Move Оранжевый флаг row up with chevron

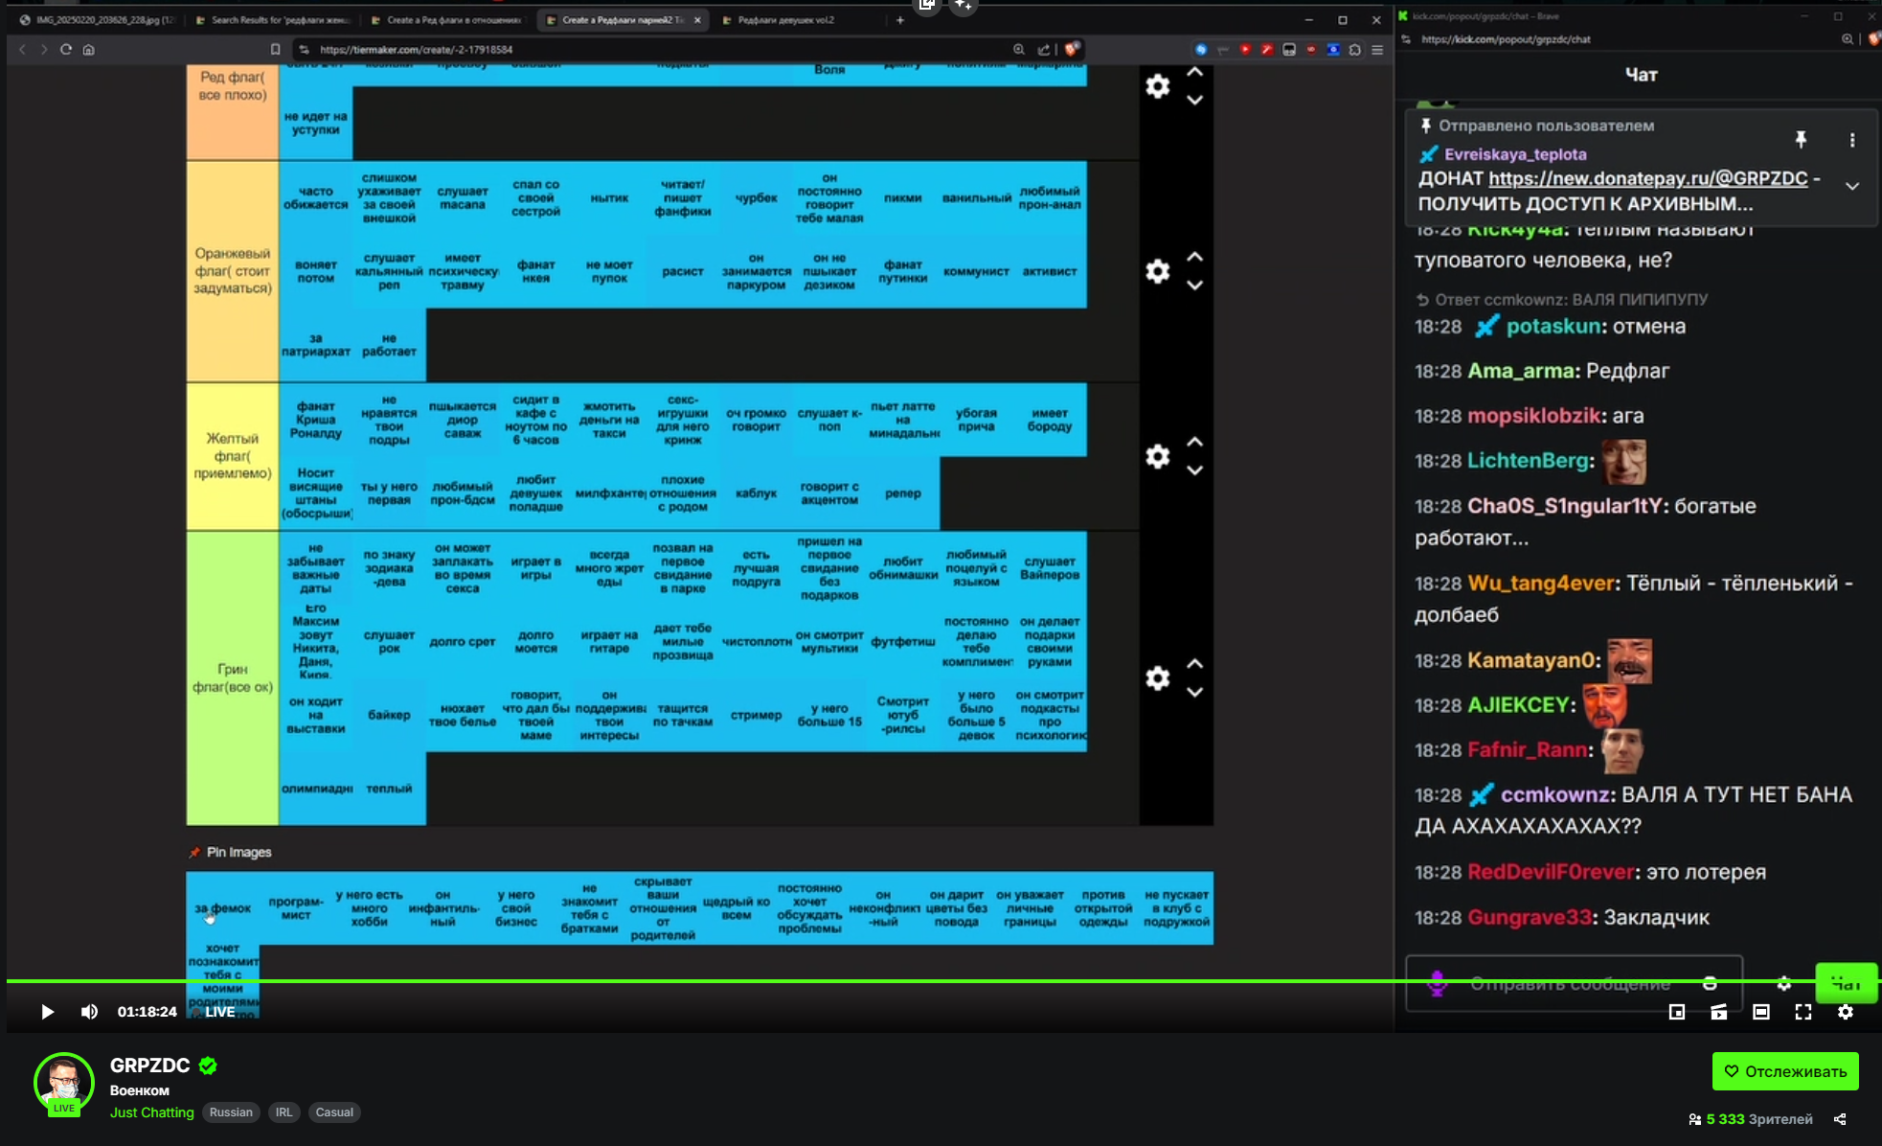(1194, 257)
